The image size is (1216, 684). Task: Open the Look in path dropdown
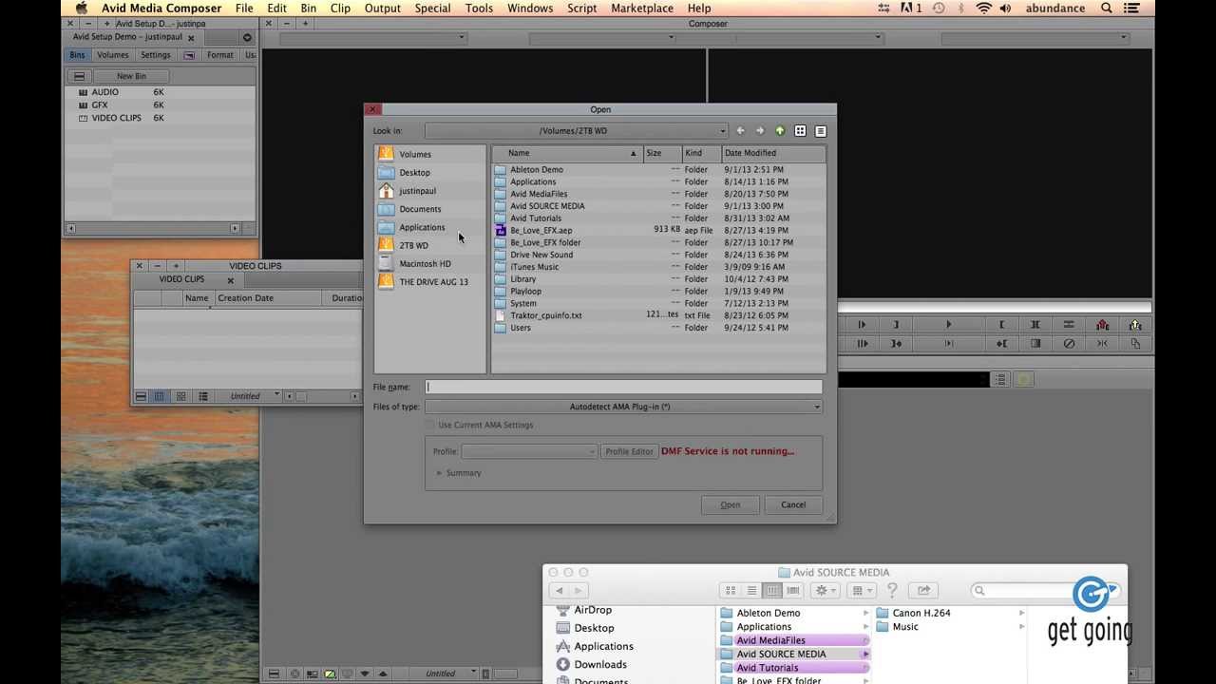tap(577, 131)
